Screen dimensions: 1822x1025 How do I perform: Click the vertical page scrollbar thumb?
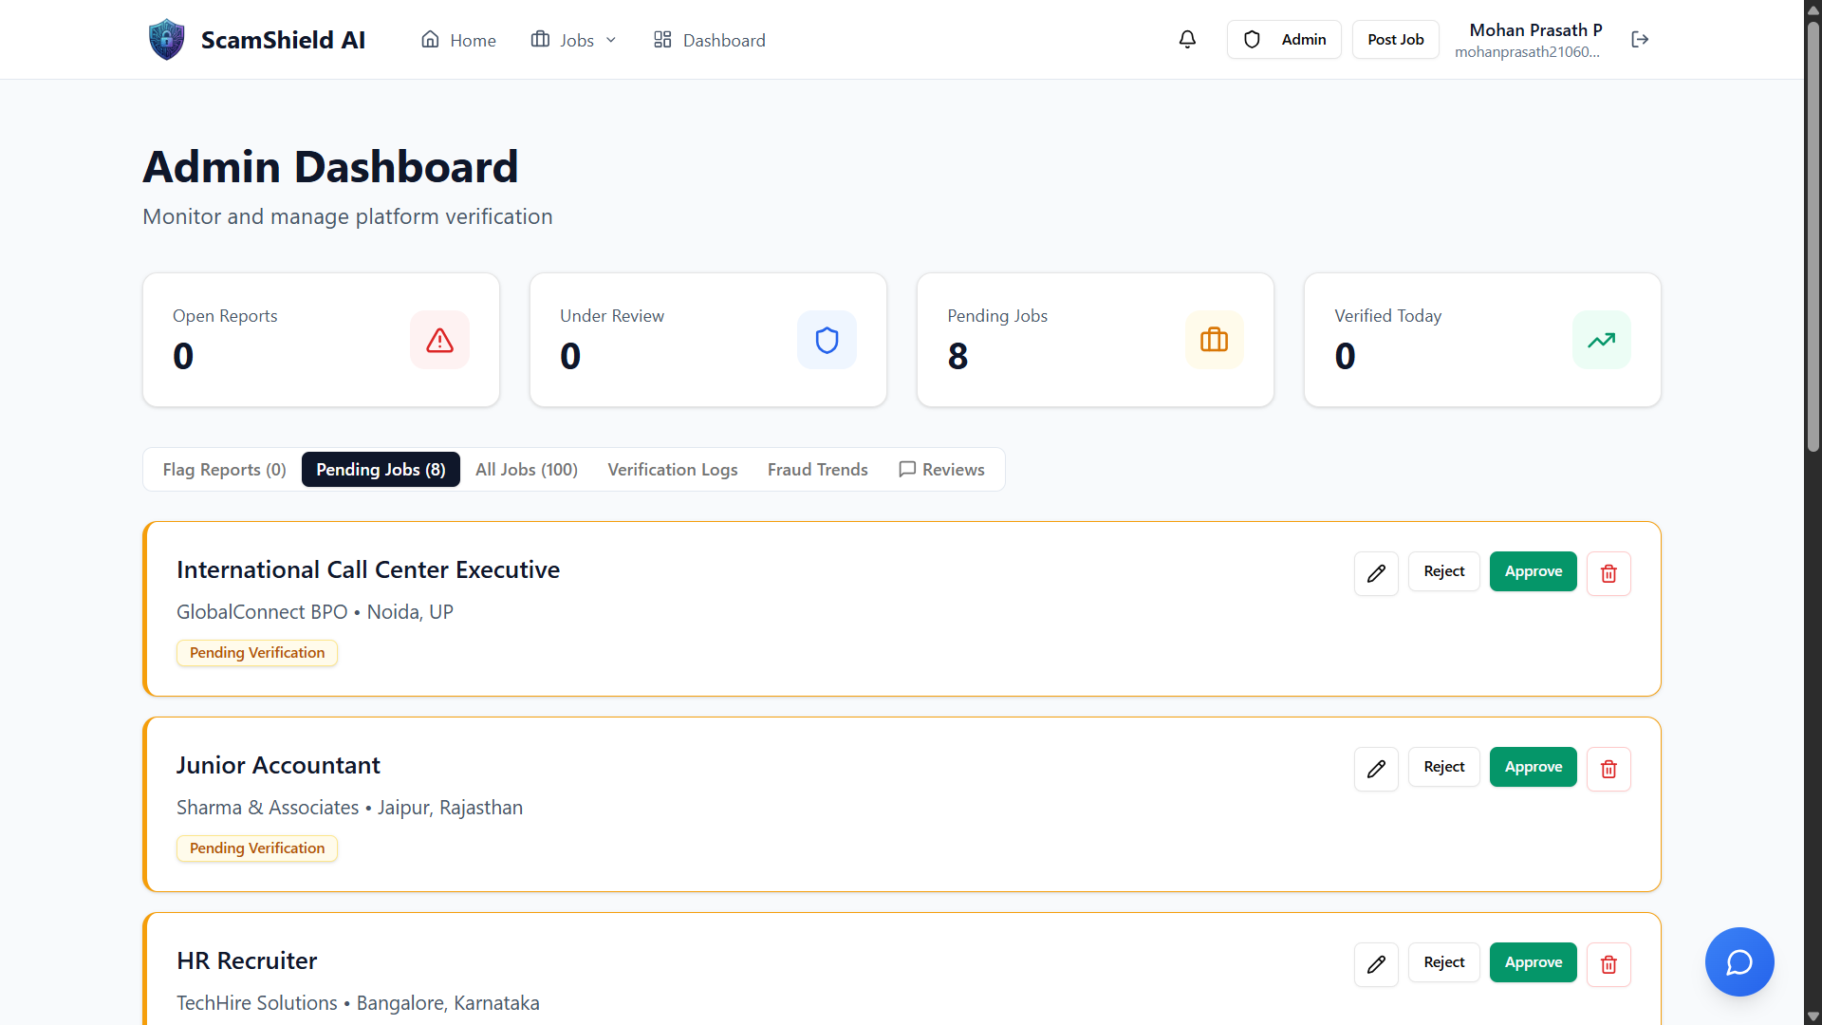[1813, 237]
